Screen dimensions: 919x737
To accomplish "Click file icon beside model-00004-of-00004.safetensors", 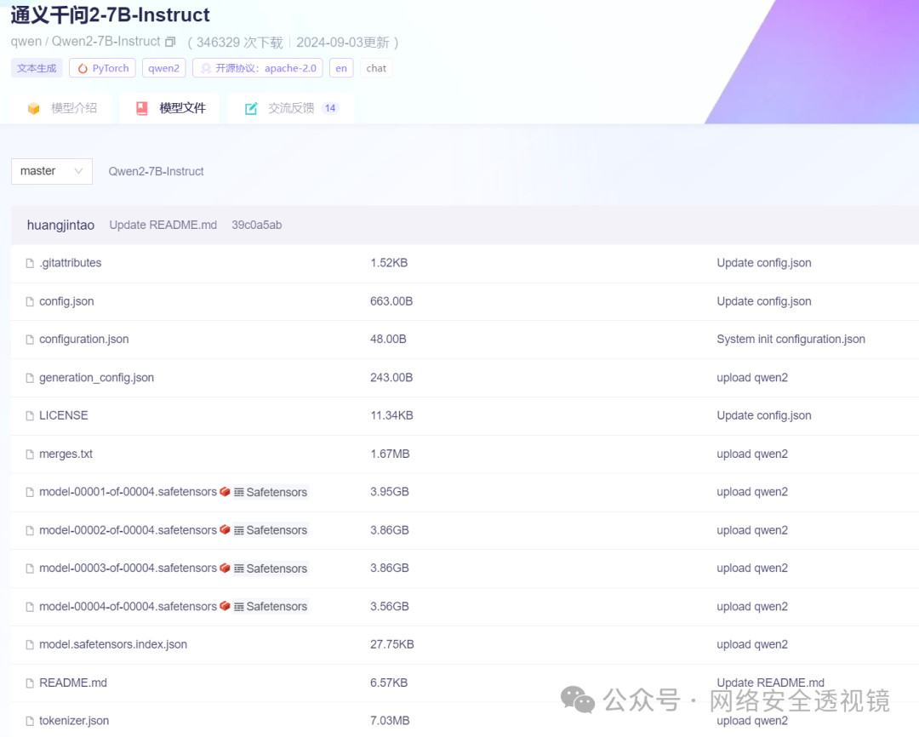I will coord(30,607).
